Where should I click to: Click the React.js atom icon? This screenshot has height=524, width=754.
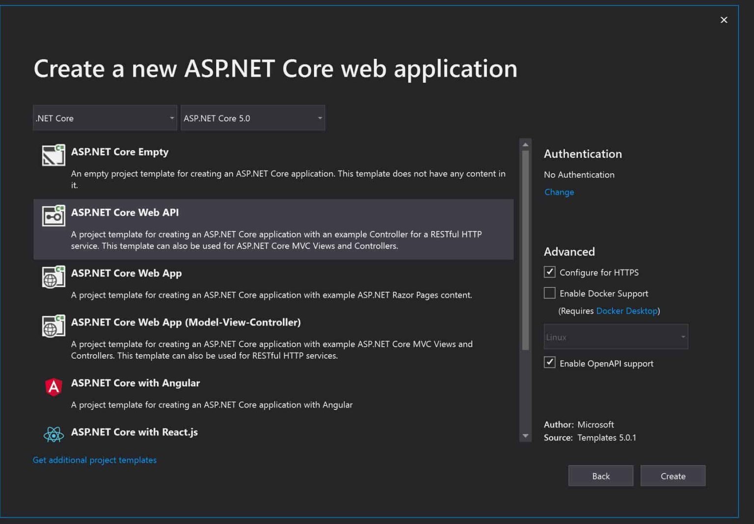pyautogui.click(x=54, y=434)
